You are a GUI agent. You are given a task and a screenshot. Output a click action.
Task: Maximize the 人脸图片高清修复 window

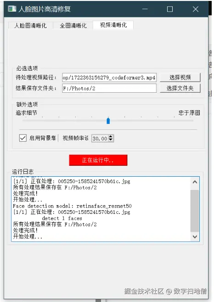click(x=170, y=9)
